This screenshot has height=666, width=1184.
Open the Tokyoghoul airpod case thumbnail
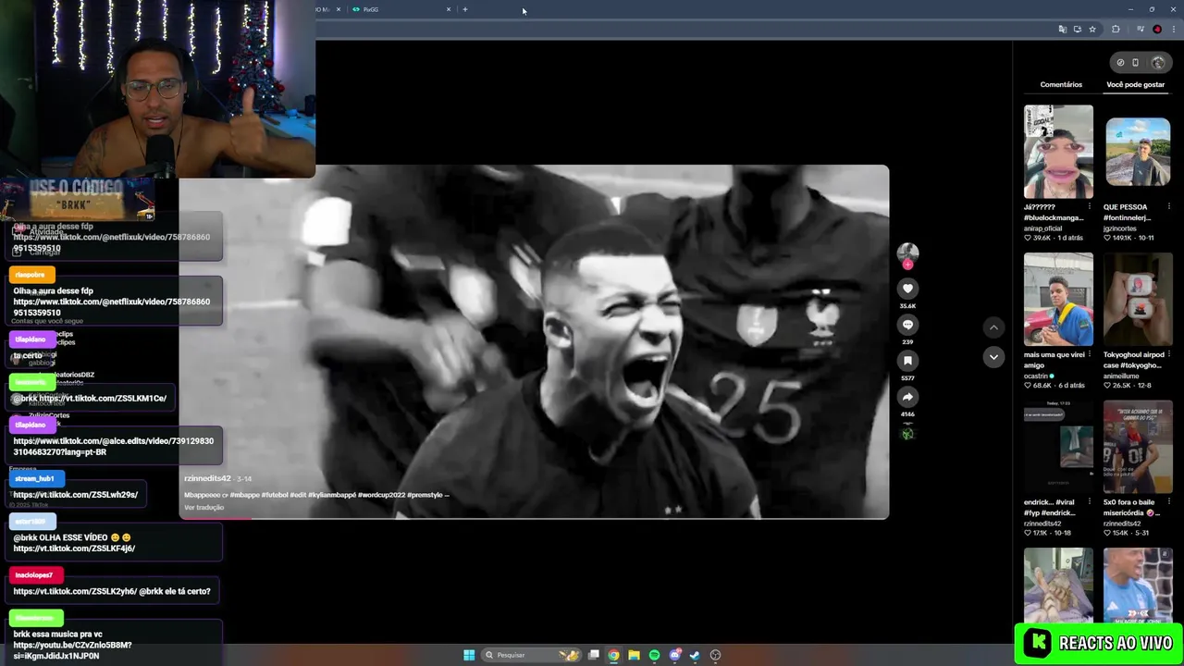[1138, 300]
